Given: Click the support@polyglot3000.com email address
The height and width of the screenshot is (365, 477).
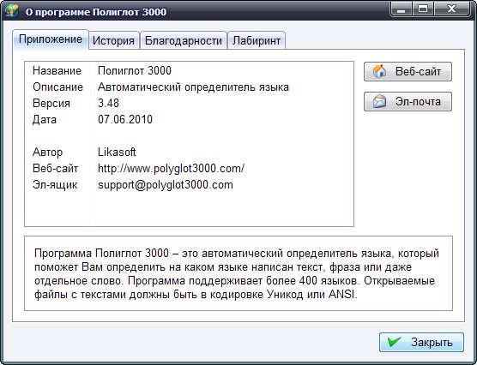Looking at the screenshot, I should point(166,185).
